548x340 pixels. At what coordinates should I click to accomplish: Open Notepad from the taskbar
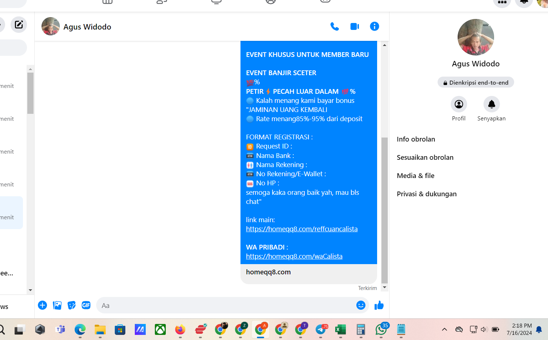401,330
